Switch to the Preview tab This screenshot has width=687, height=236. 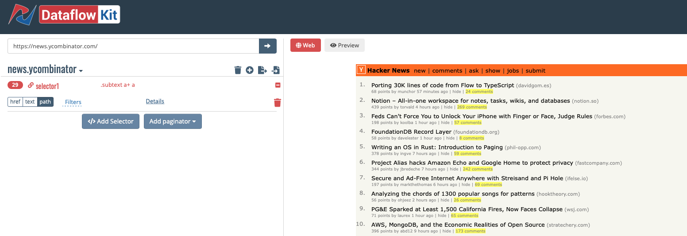344,45
